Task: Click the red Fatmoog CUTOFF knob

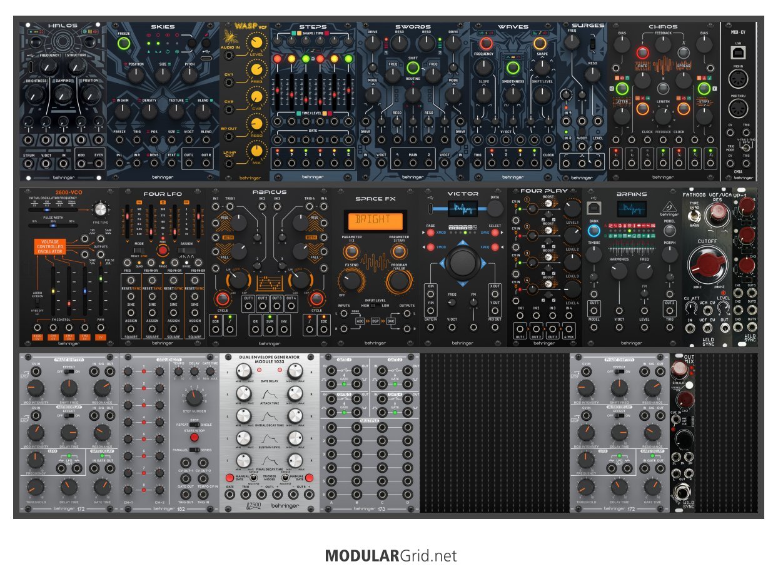Action: 707,264
